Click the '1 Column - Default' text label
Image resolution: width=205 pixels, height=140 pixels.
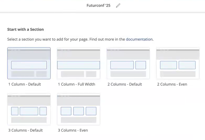click(x=25, y=84)
